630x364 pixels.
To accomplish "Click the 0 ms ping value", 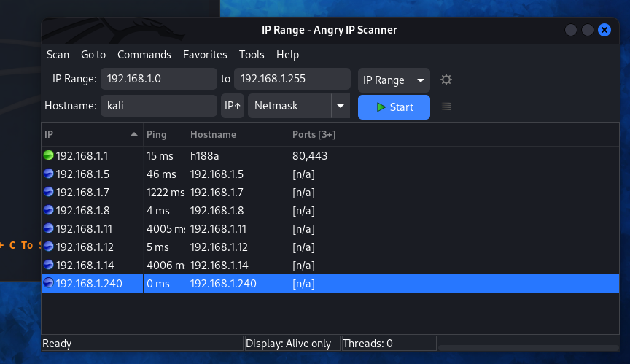I will pyautogui.click(x=158, y=284).
